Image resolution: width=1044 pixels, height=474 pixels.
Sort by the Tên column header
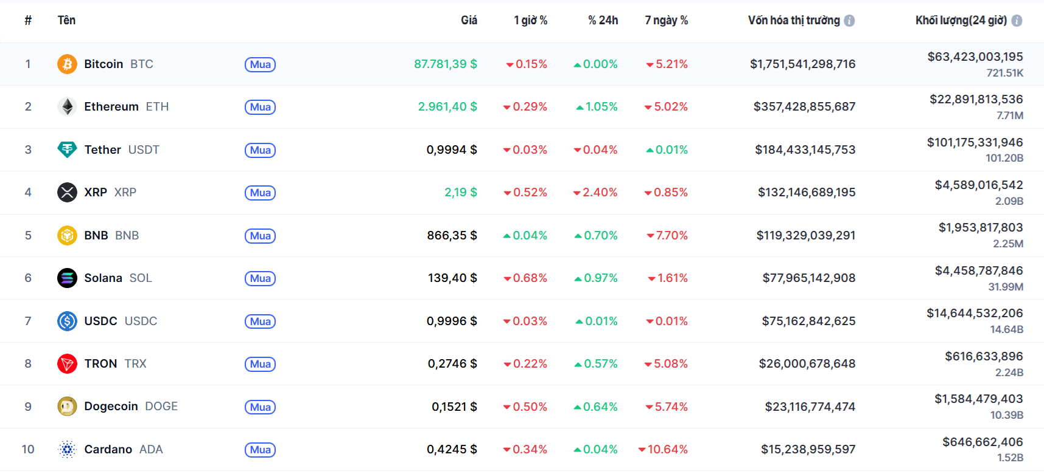point(66,21)
